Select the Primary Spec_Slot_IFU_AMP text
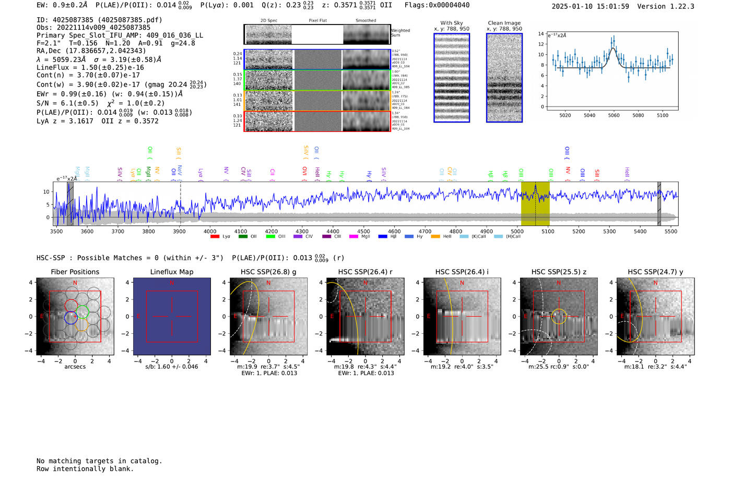 120,35
